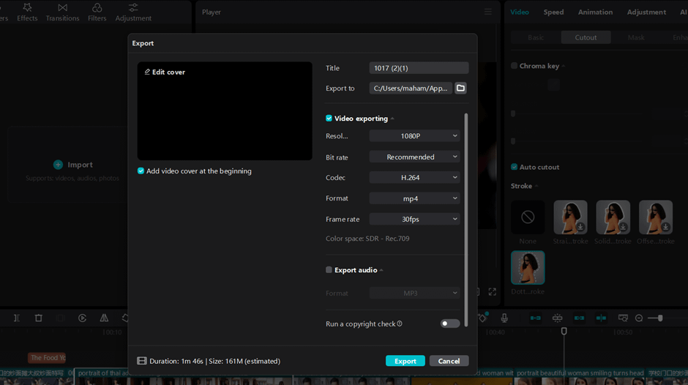Image resolution: width=688 pixels, height=385 pixels.
Task: Uncheck the Video exporting checkbox
Action: pos(329,119)
